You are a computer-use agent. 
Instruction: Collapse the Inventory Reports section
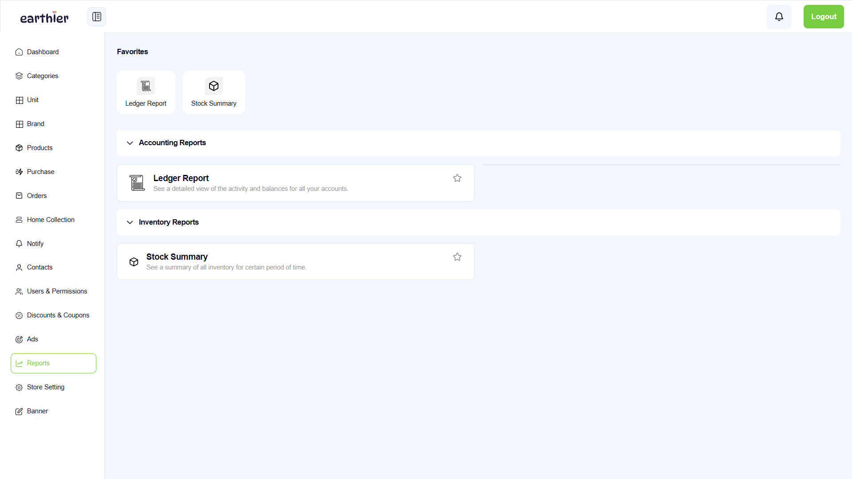[x=130, y=222]
